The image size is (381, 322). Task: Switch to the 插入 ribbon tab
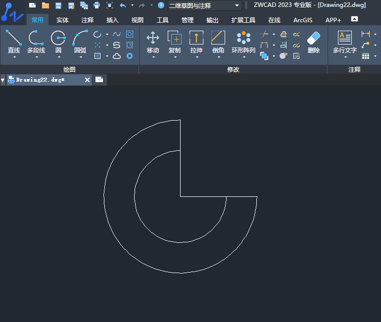click(x=112, y=20)
